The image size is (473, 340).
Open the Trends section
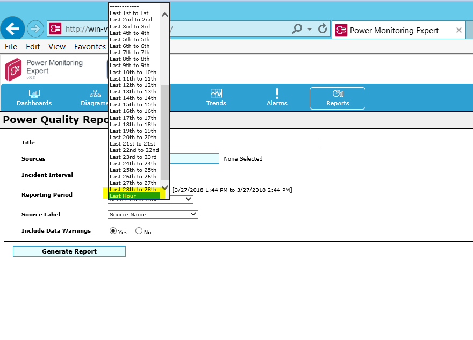click(216, 98)
